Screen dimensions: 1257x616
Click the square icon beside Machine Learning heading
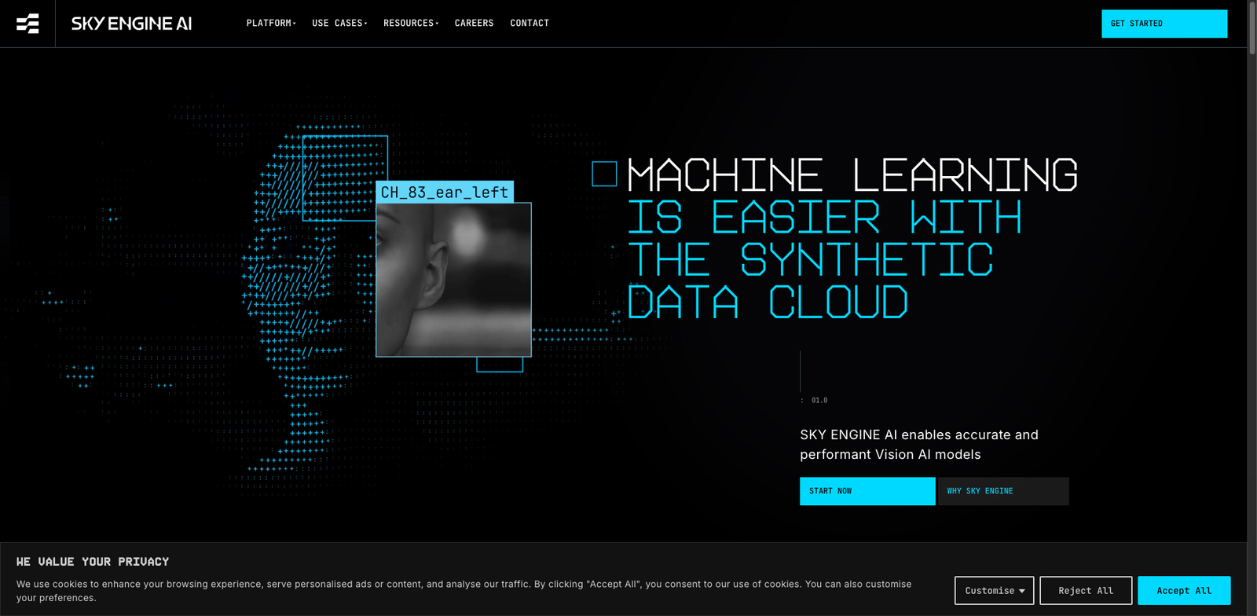point(604,174)
